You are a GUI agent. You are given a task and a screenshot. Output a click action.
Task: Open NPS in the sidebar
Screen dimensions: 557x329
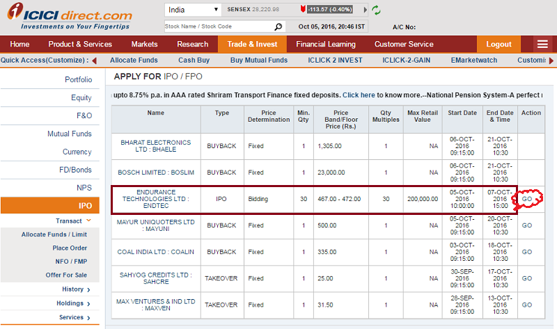click(x=84, y=188)
